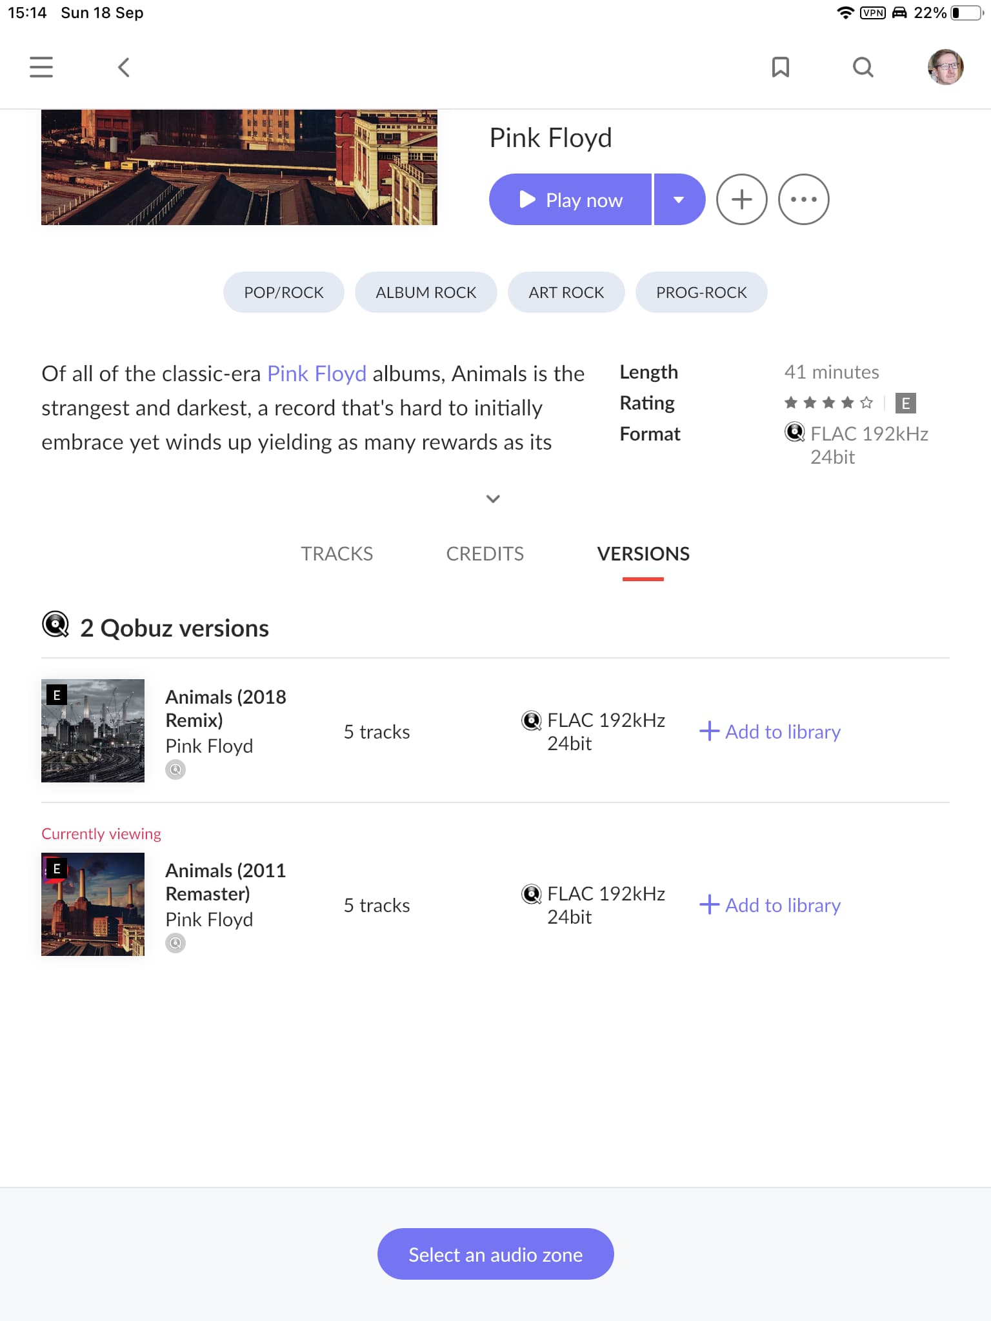Click the Wi-Fi status bar icon
The image size is (991, 1321).
point(845,13)
